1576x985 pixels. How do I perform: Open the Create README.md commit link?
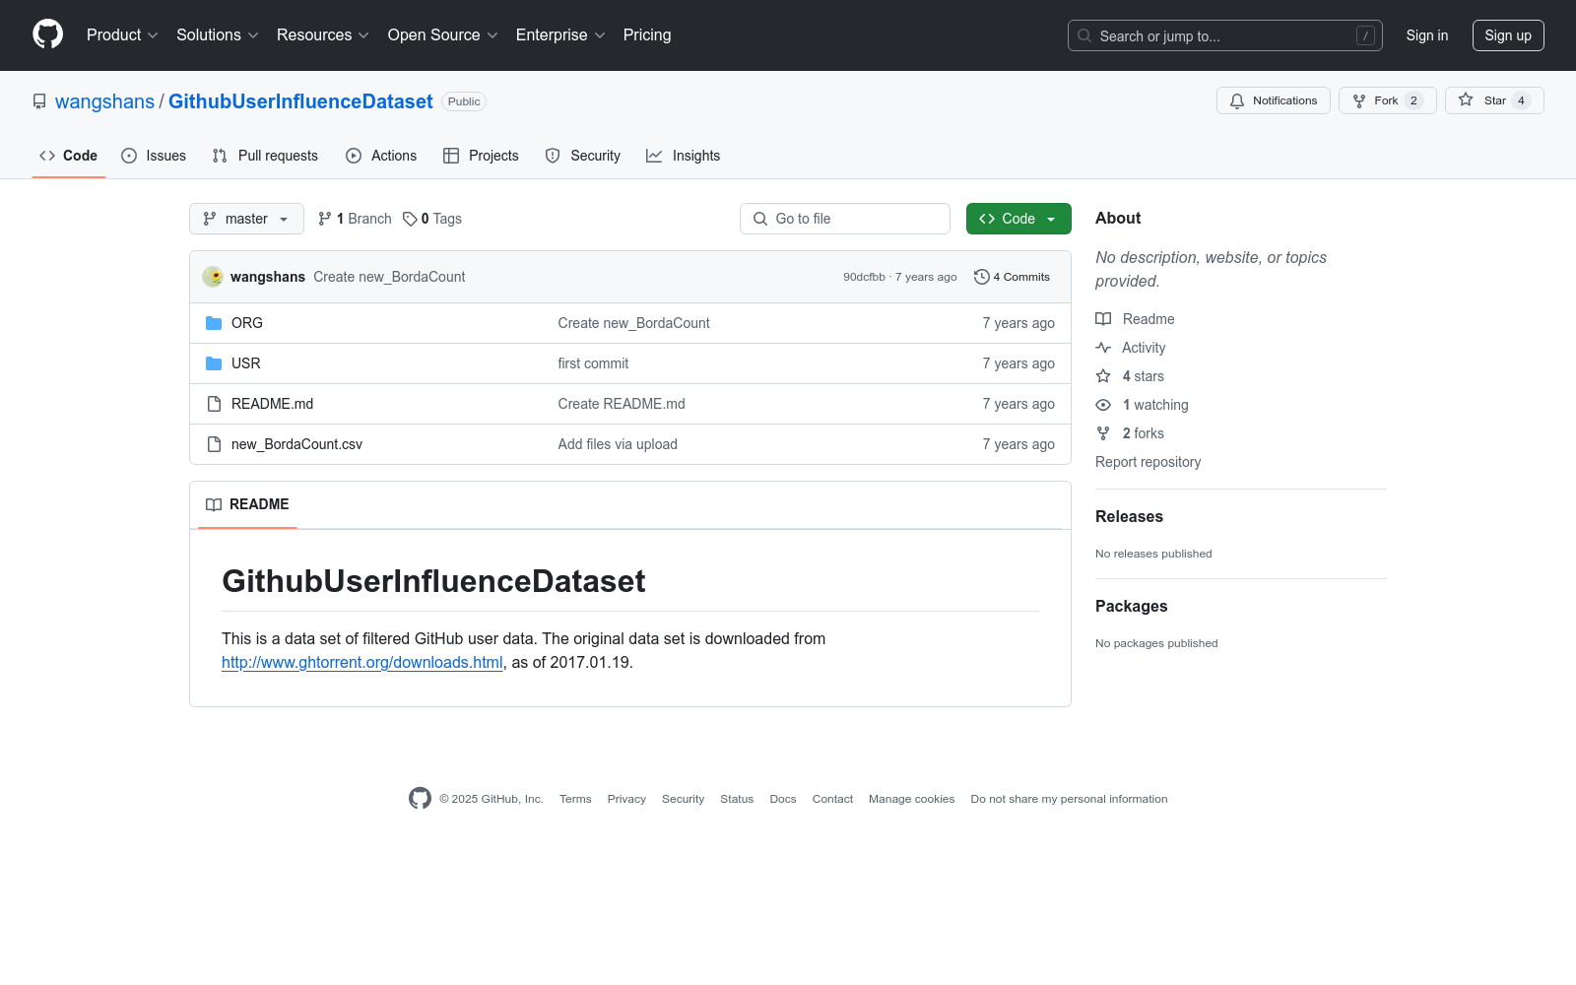click(x=622, y=404)
